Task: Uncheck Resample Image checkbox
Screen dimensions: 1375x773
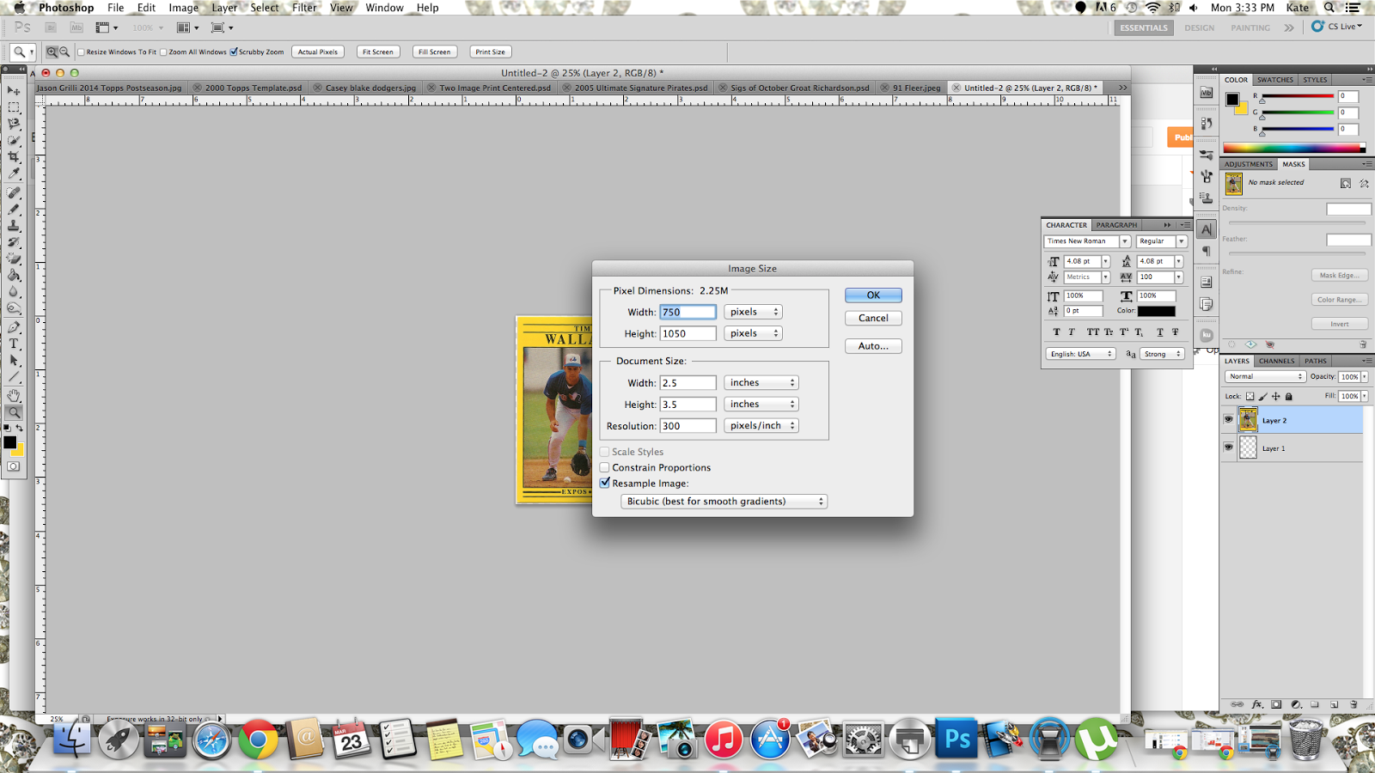Action: coord(605,484)
